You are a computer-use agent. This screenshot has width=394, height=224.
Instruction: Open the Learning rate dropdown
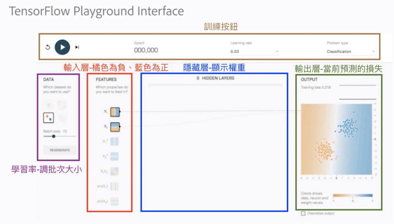click(x=255, y=51)
